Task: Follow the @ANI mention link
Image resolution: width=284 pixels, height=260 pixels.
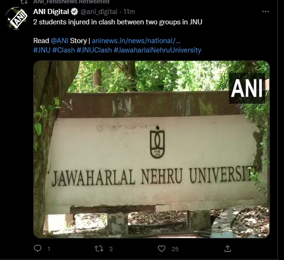Action: (x=59, y=41)
